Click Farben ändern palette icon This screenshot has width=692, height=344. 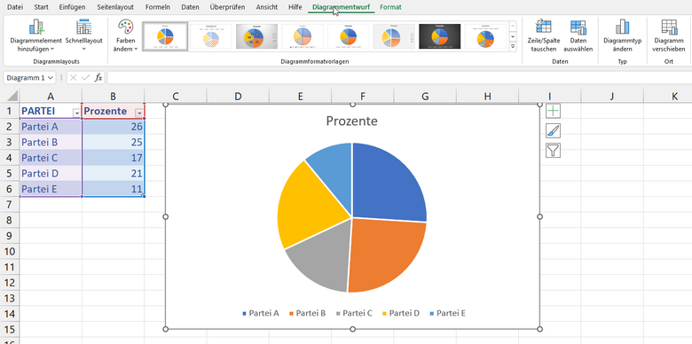125,27
